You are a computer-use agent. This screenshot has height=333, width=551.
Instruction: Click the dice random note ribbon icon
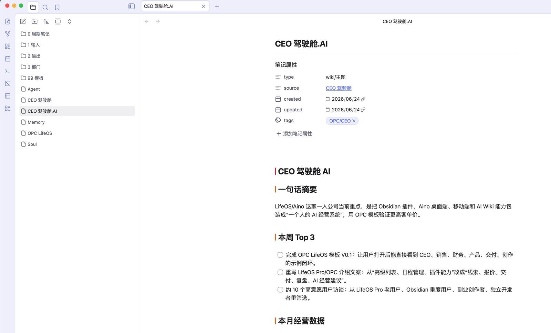tap(8, 83)
